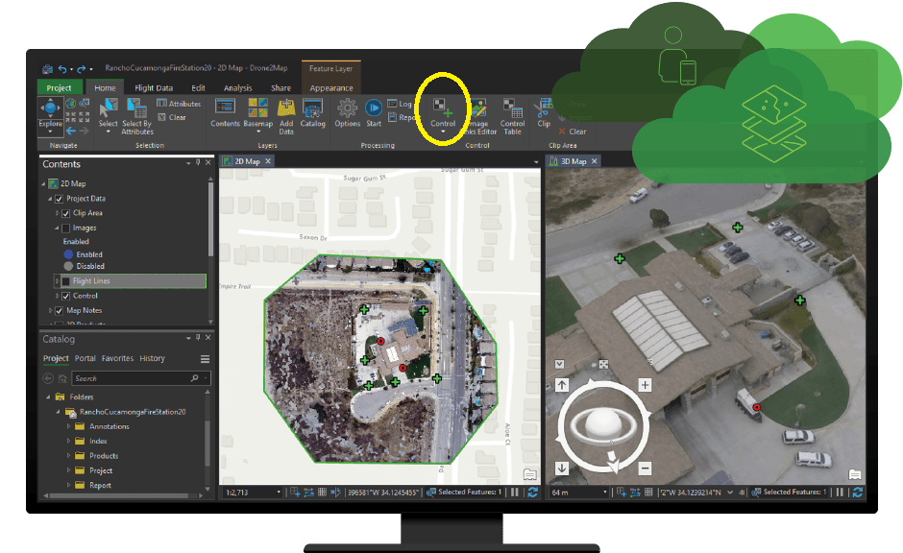This screenshot has height=553, width=903.
Task: Open the processing Log
Action: 400,104
